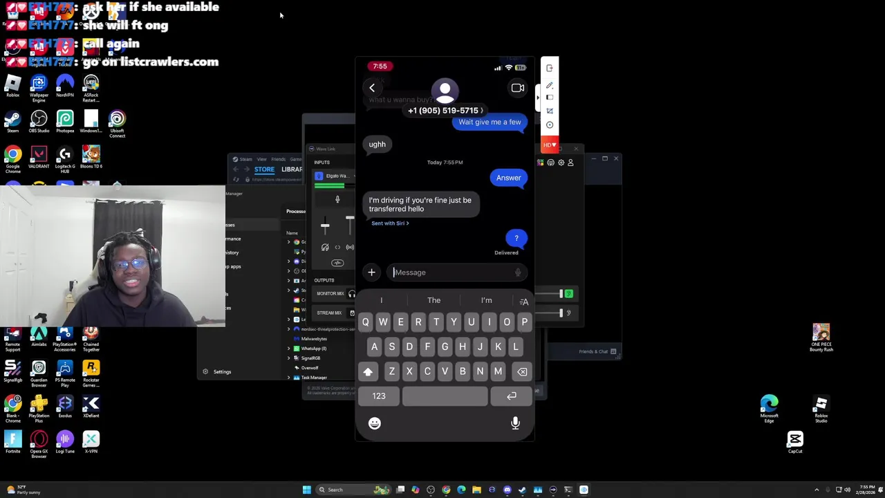Open the Opera GX Browser desktop shortcut

39,443
